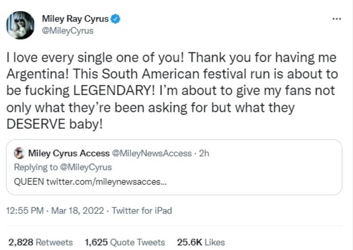The image size is (353, 250).
Task: Open the Miley Ray Cyrus display name
Action: tap(75, 19)
